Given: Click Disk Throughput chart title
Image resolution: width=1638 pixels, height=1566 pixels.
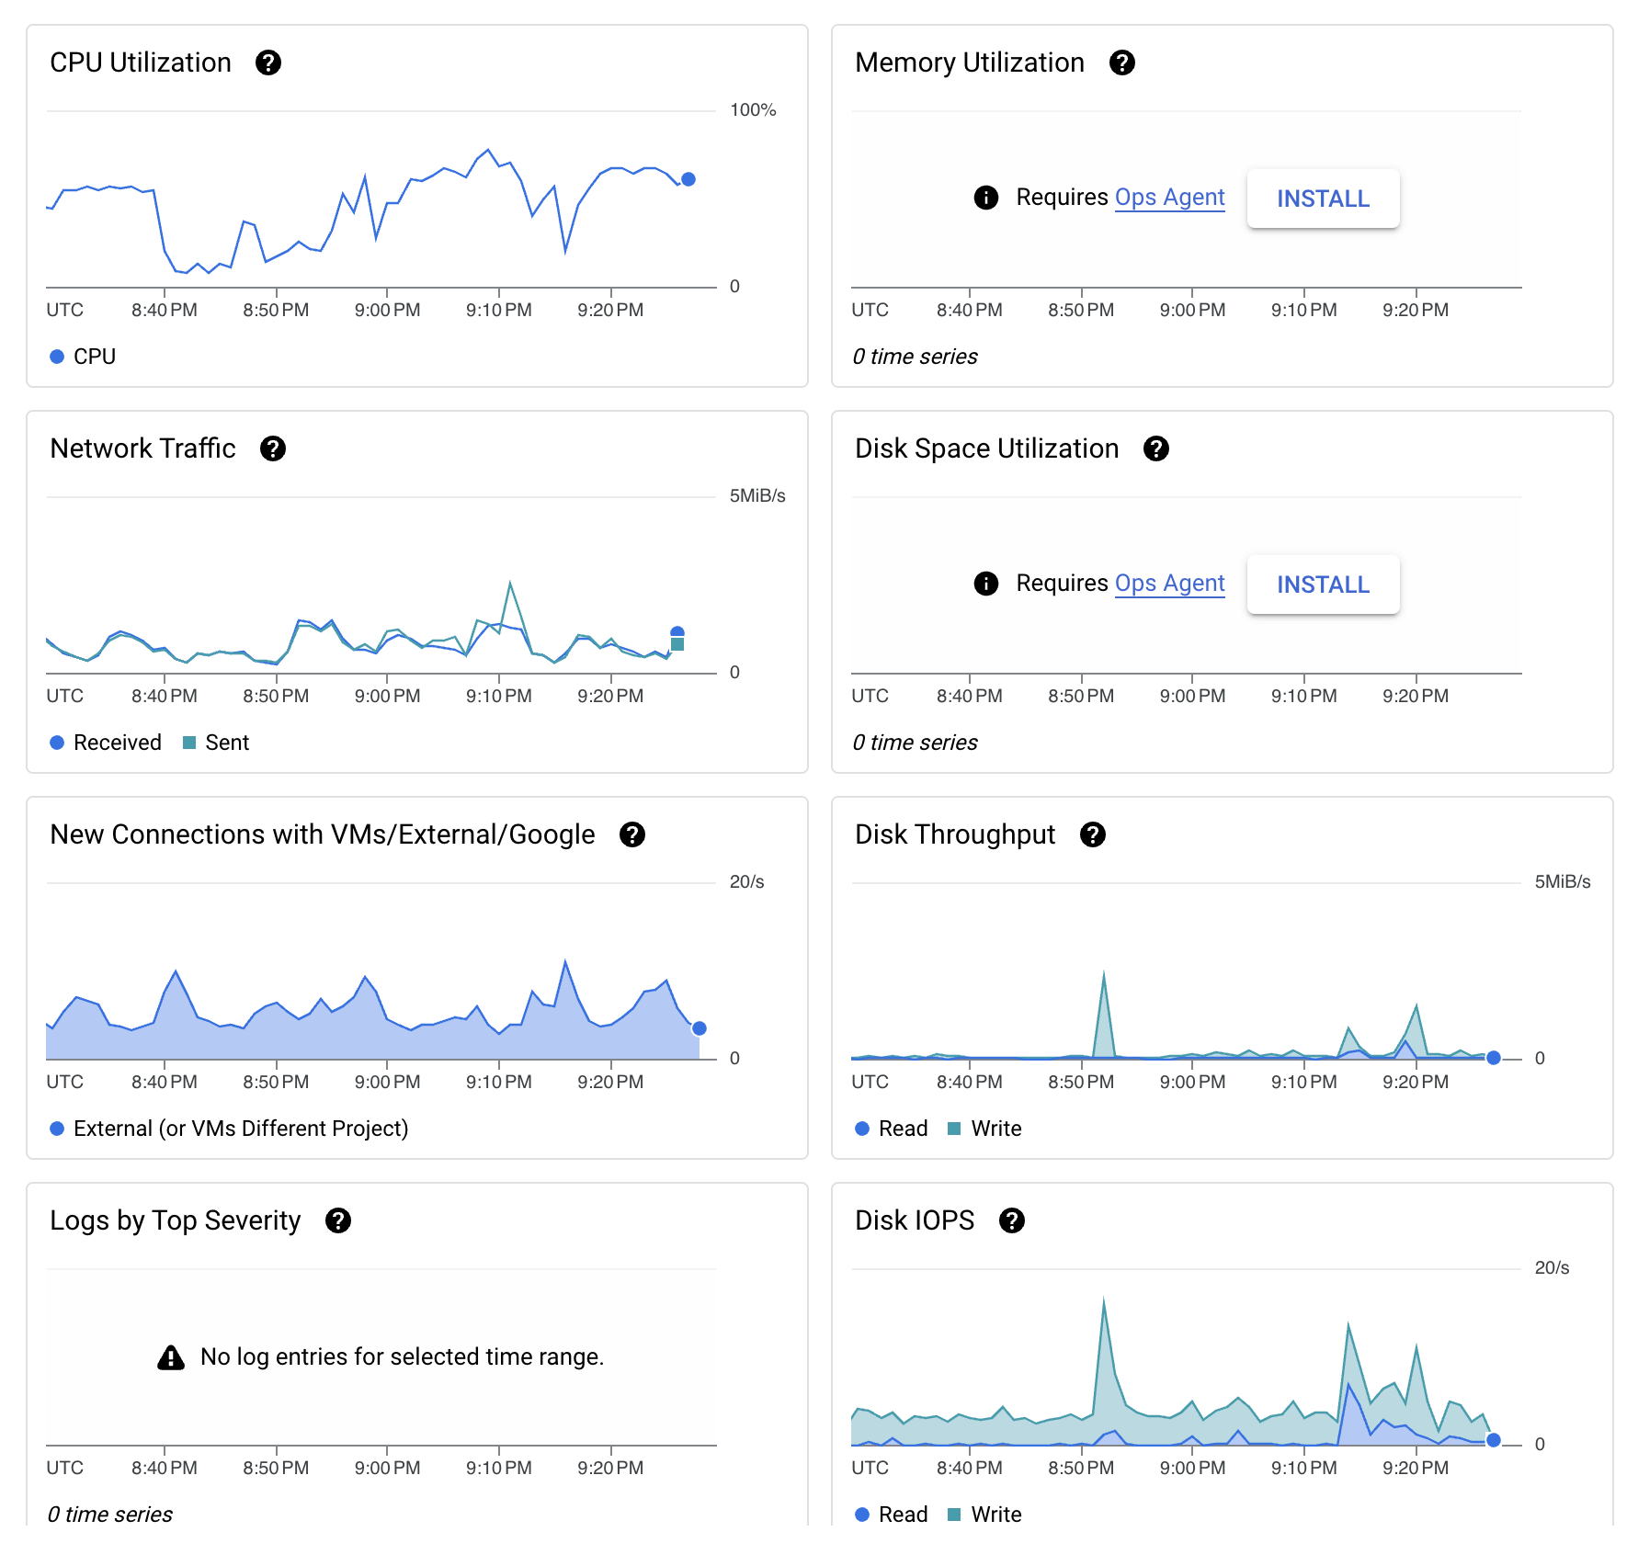Looking at the screenshot, I should 955,834.
